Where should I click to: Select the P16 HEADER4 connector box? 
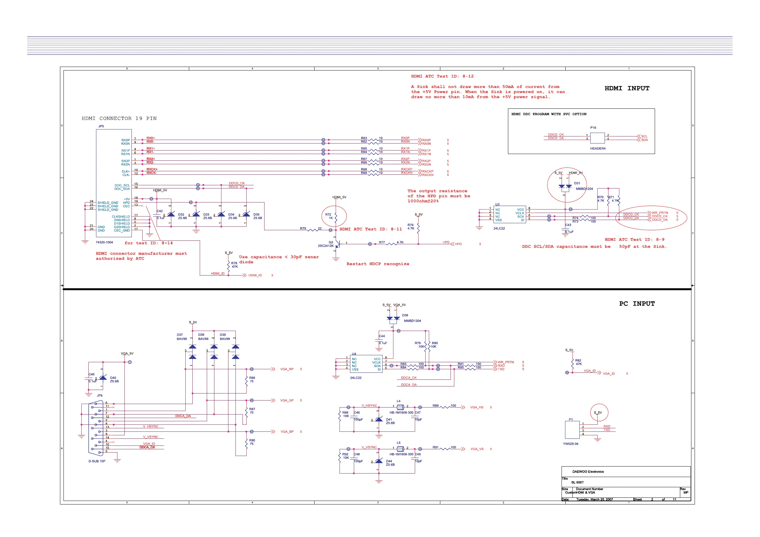(597, 138)
